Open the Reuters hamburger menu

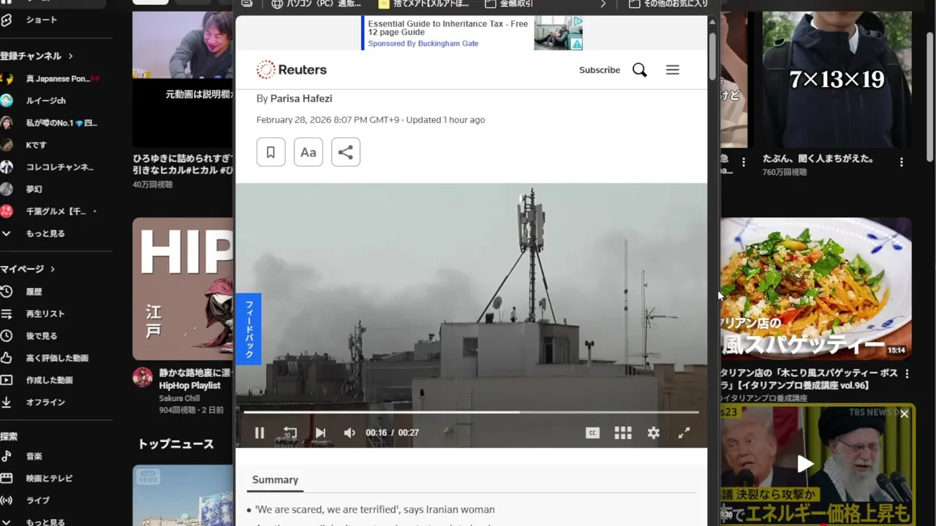point(673,70)
